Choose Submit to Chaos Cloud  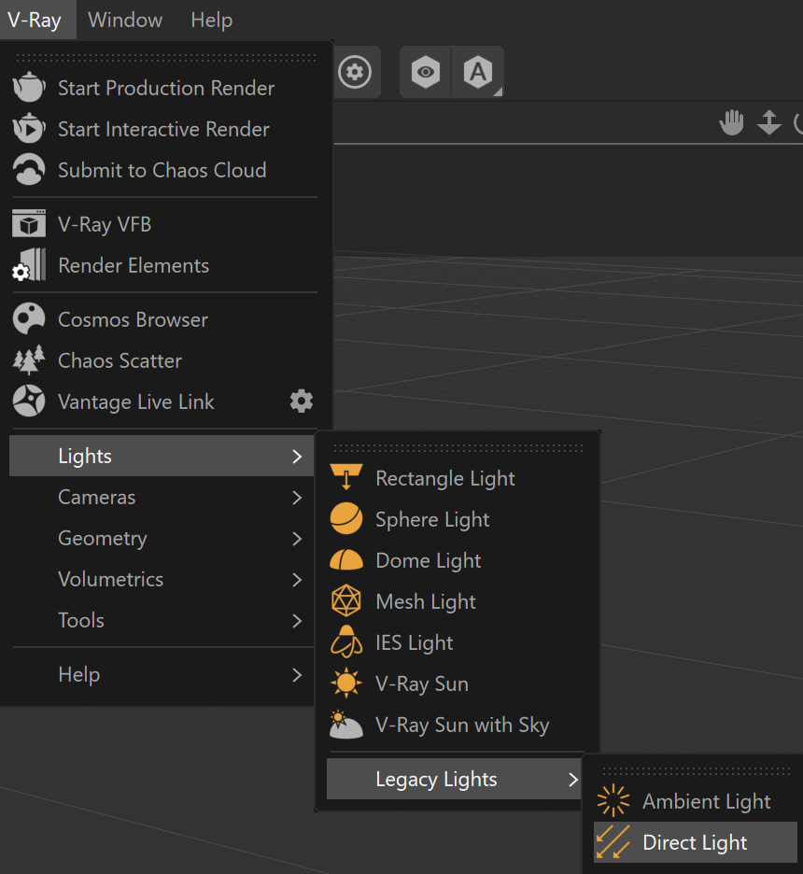point(163,169)
